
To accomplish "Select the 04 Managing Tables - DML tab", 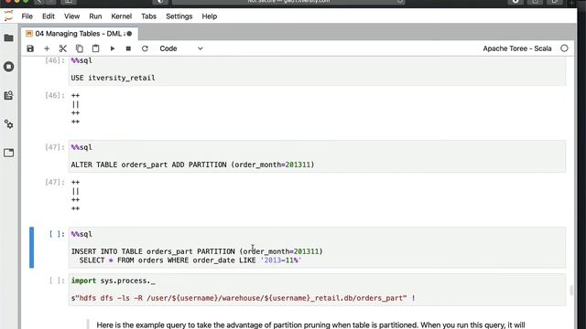I will [79, 34].
